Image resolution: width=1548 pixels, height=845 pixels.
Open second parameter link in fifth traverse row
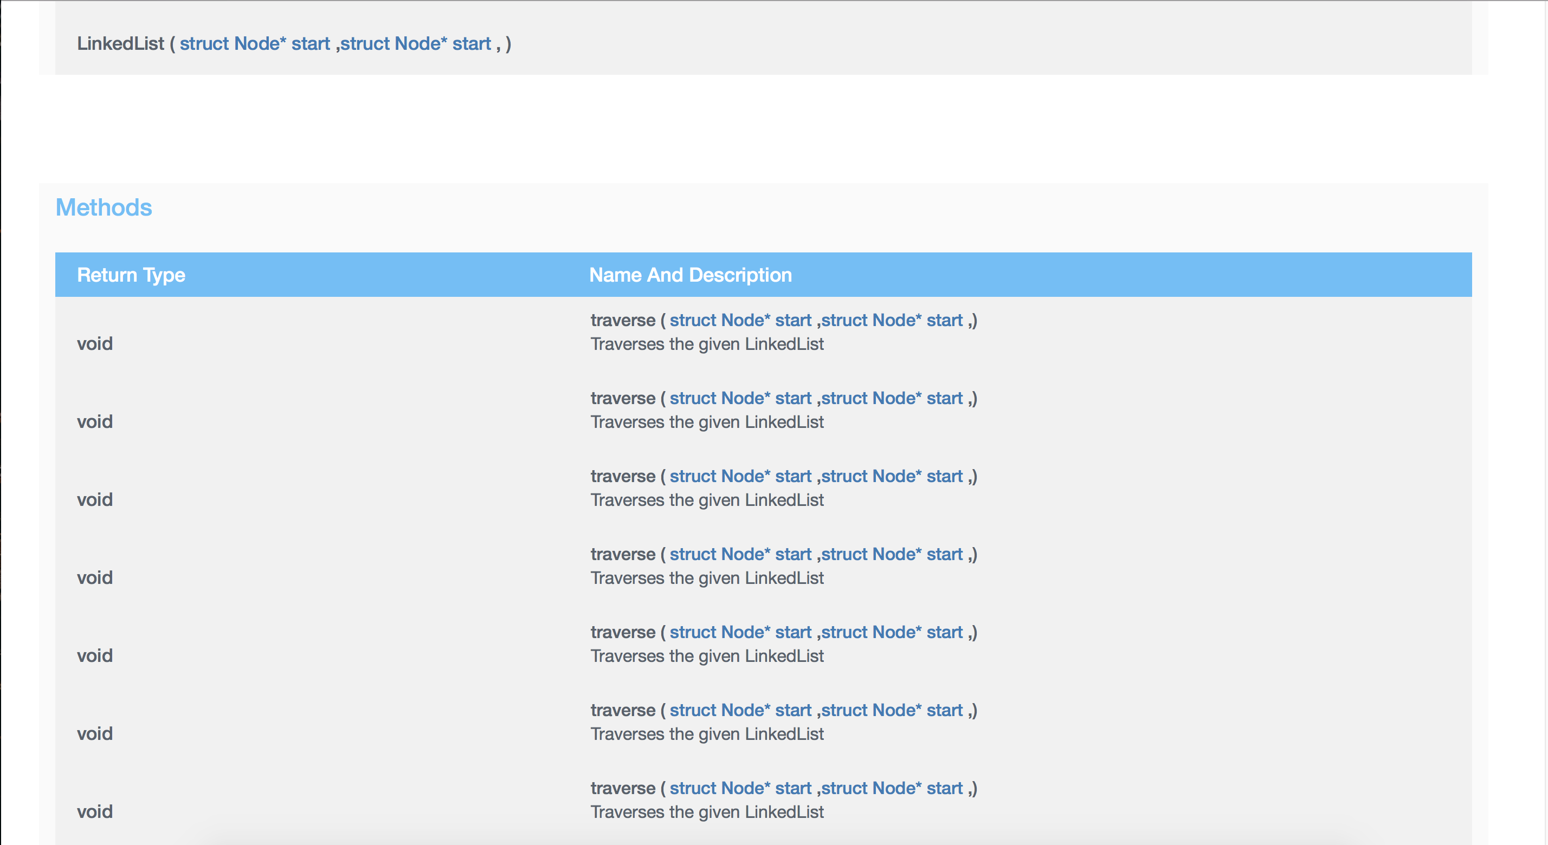[892, 633]
